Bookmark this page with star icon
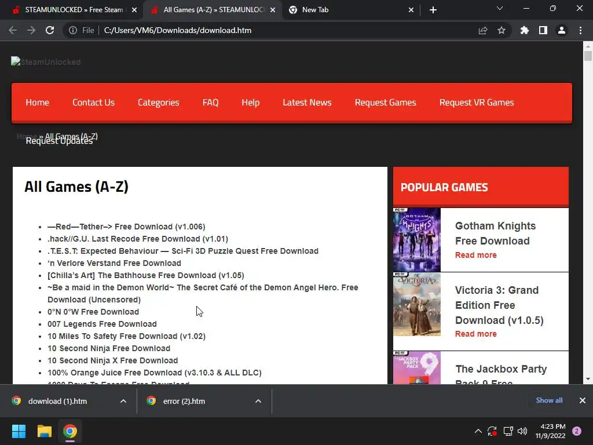Viewport: 593px width, 445px height. click(502, 30)
